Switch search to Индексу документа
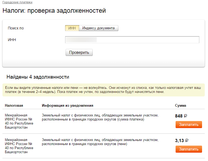The image size is (208, 161). [x=98, y=28]
